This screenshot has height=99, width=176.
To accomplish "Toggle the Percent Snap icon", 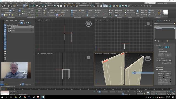I will pyautogui.click(x=71, y=5).
